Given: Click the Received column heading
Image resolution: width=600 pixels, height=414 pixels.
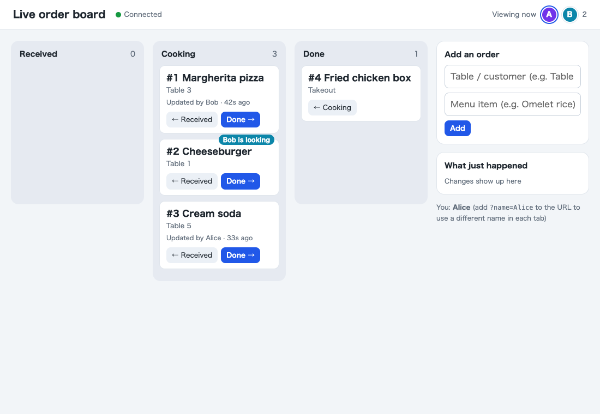Looking at the screenshot, I should [38, 54].
